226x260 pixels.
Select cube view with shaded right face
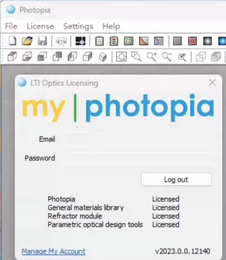point(88,57)
